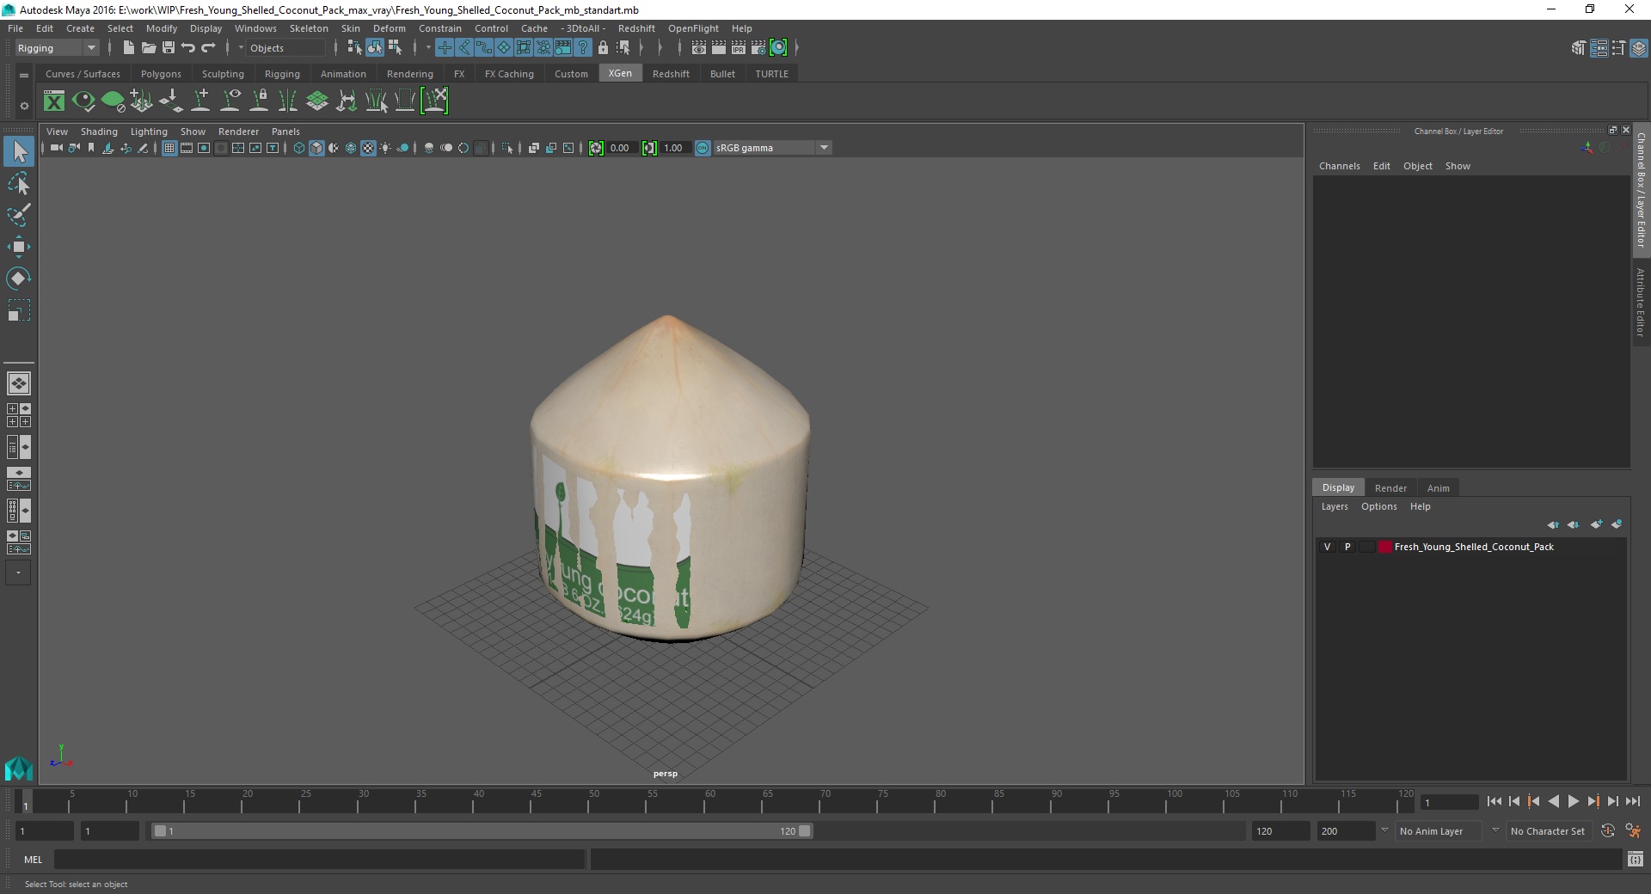1651x894 pixels.
Task: Click the Select tool arrow
Action: click(x=18, y=151)
